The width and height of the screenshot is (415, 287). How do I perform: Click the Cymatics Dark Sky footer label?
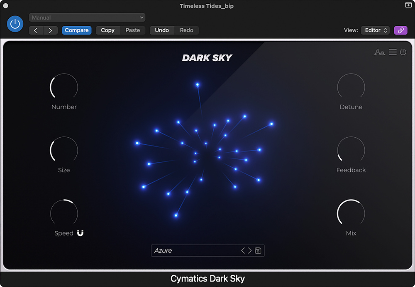207,279
